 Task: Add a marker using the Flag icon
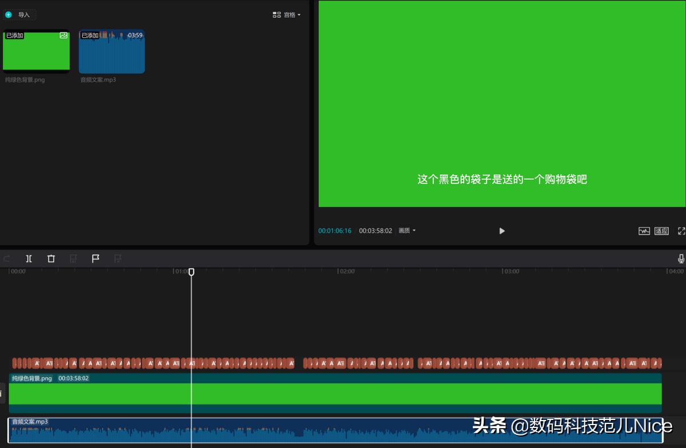pyautogui.click(x=95, y=259)
